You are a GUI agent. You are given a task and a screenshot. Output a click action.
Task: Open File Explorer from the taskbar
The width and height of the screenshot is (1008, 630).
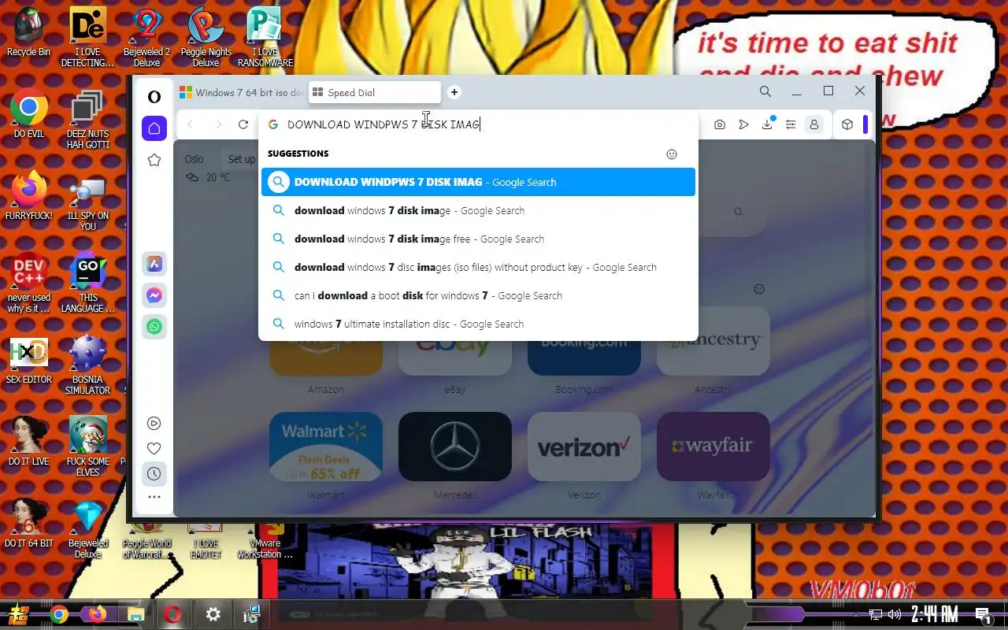tap(135, 614)
